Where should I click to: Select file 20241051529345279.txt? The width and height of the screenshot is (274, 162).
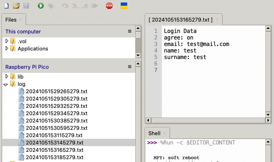57,113
